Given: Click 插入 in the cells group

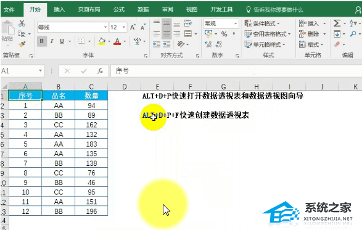Looking at the screenshot, I should coord(309,23).
